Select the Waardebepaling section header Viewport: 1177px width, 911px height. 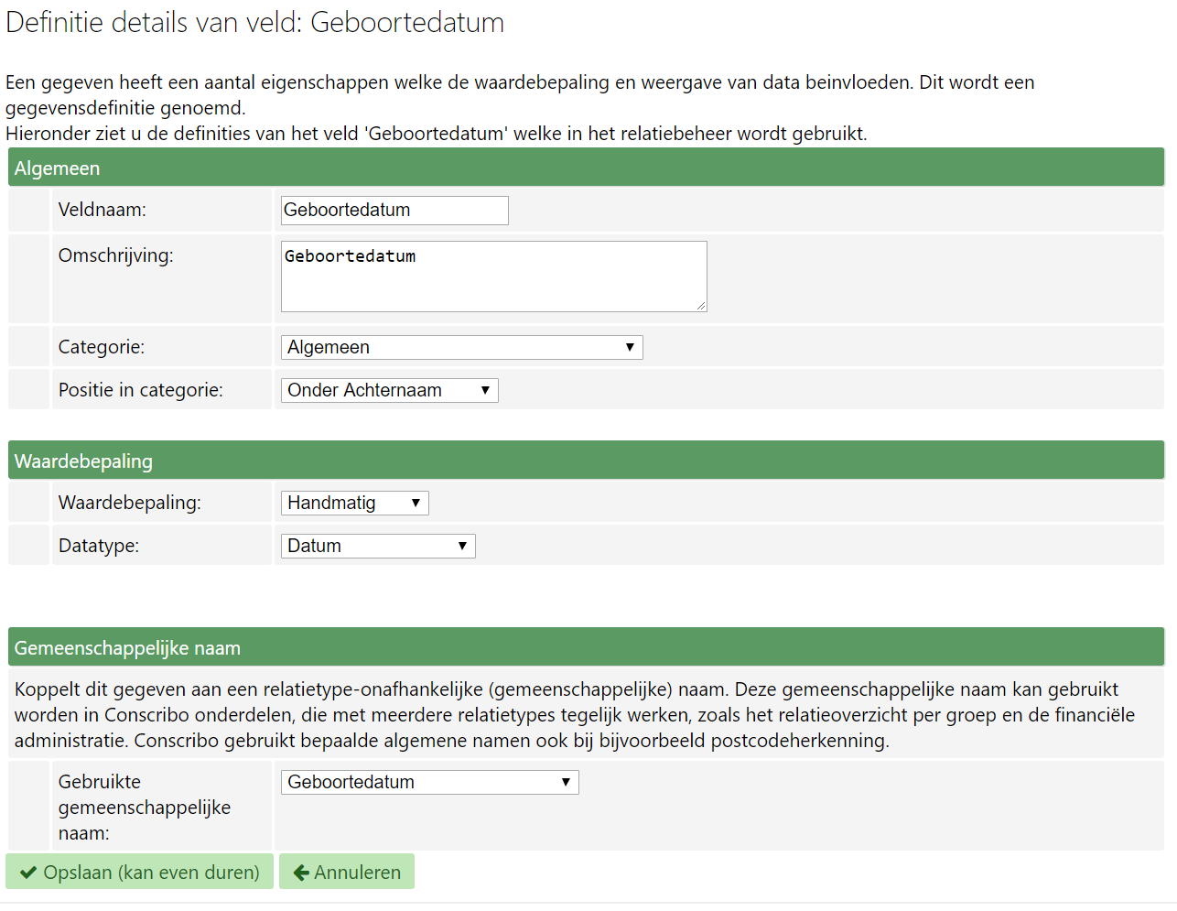(83, 461)
